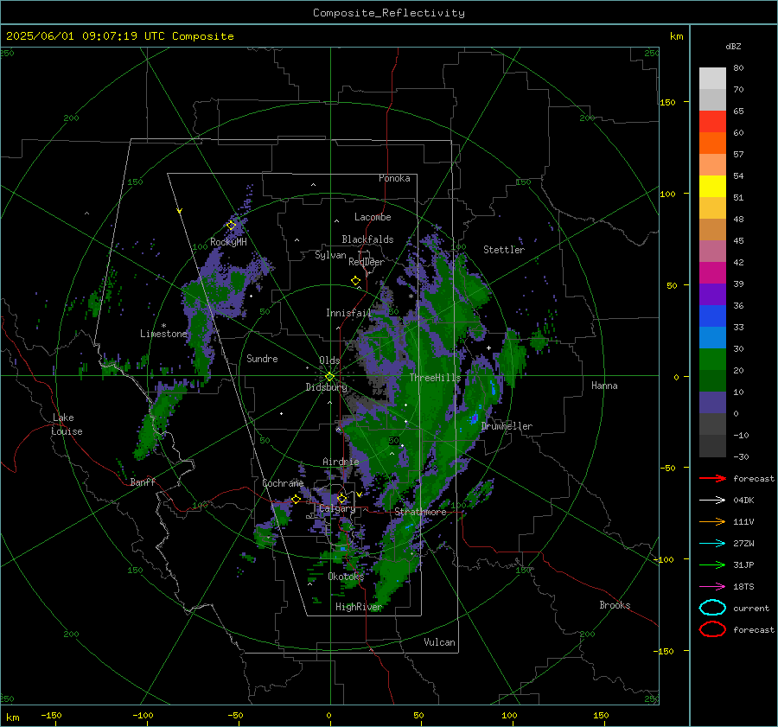Click the Lake Louise map label
The width and height of the screenshot is (778, 727).
pyautogui.click(x=67, y=424)
